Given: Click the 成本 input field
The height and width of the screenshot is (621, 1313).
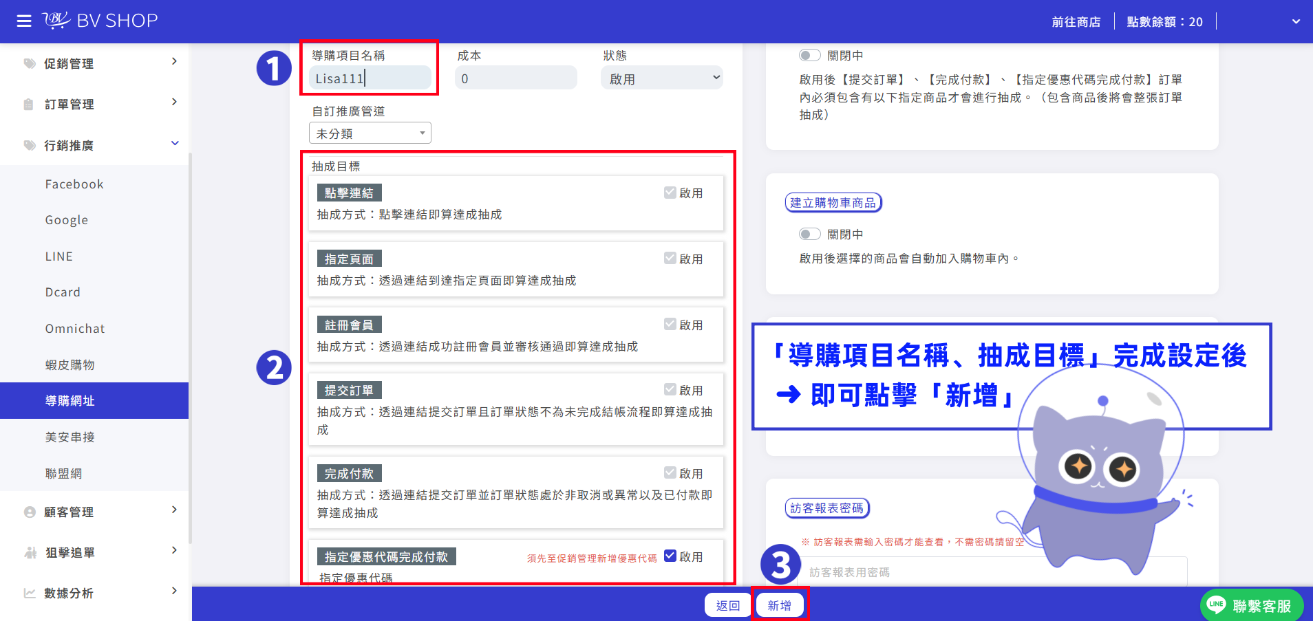Looking at the screenshot, I should pos(516,78).
